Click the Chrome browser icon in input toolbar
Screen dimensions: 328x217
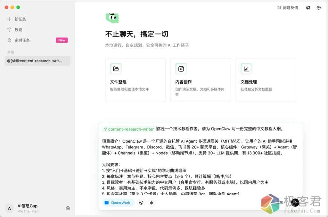141,203
